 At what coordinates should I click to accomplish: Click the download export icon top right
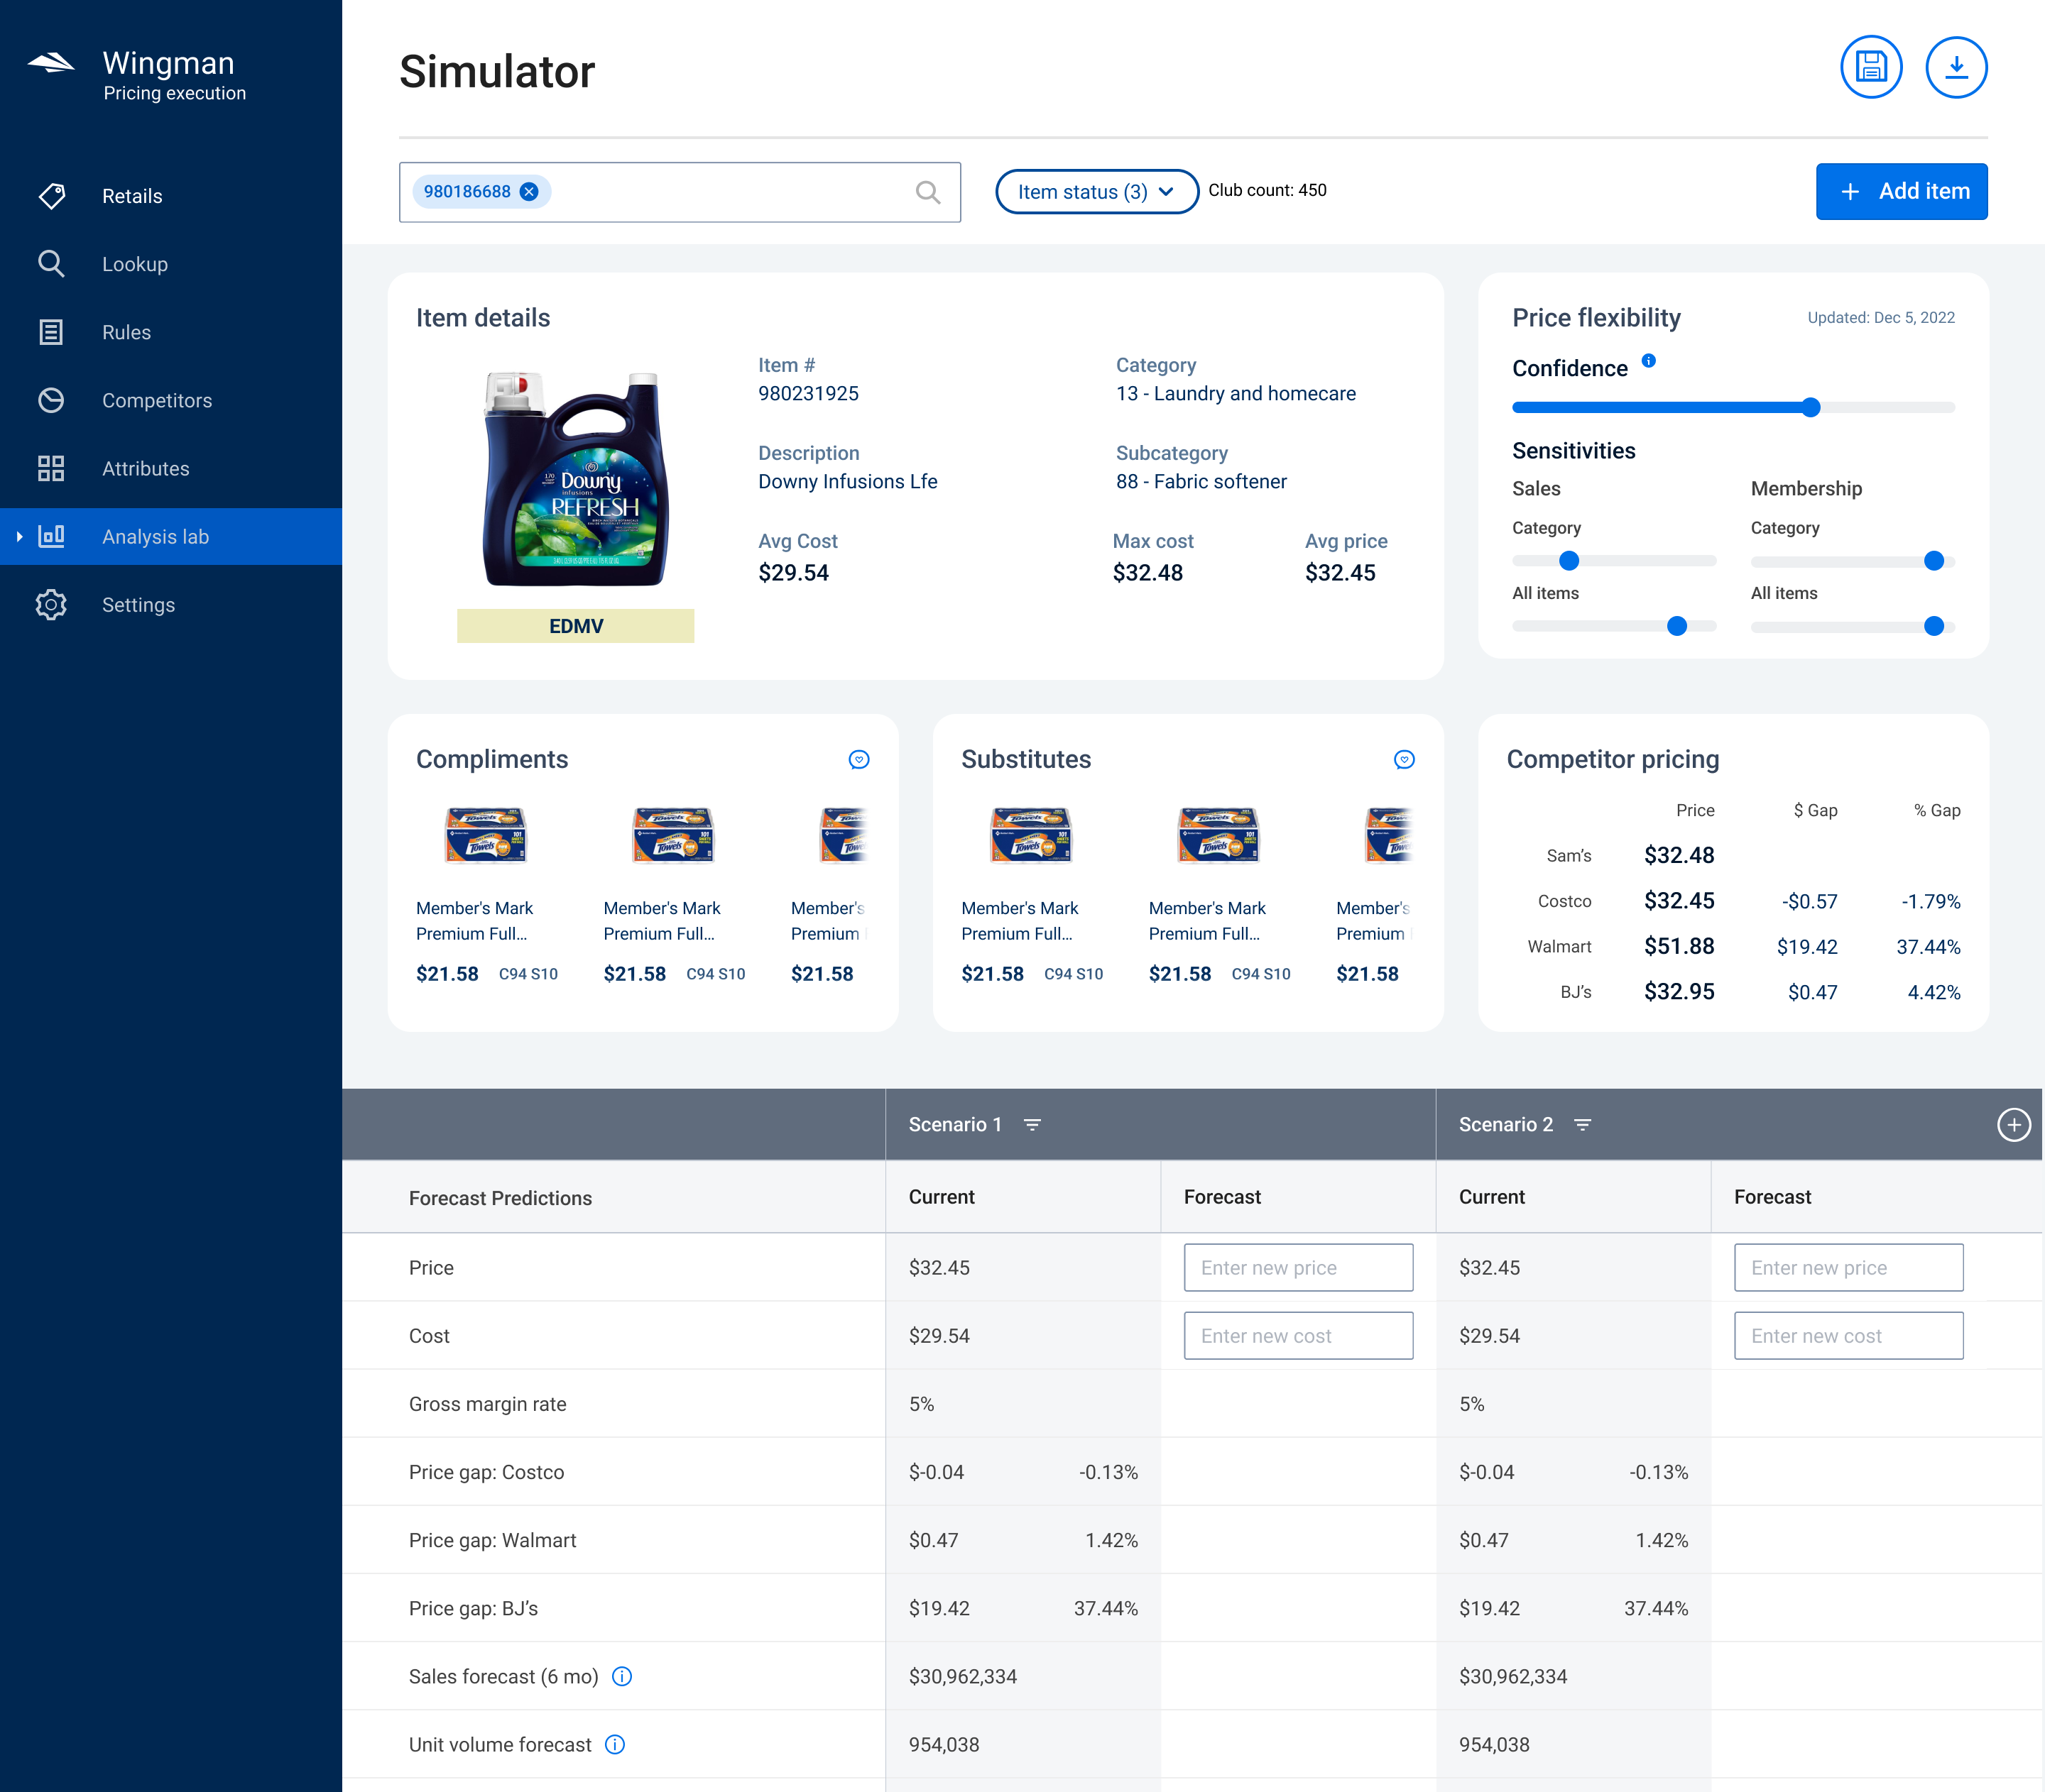click(1957, 67)
